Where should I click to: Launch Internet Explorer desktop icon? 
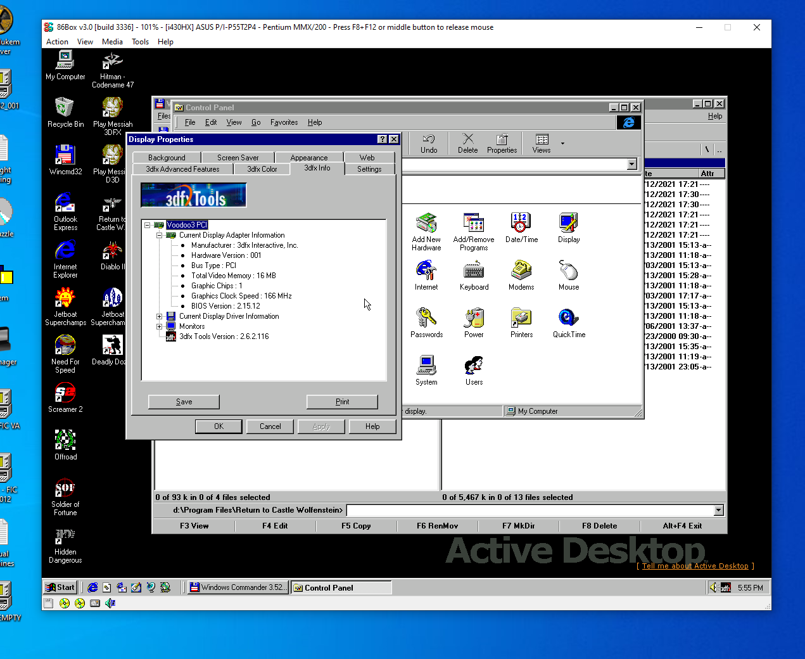tap(65, 259)
